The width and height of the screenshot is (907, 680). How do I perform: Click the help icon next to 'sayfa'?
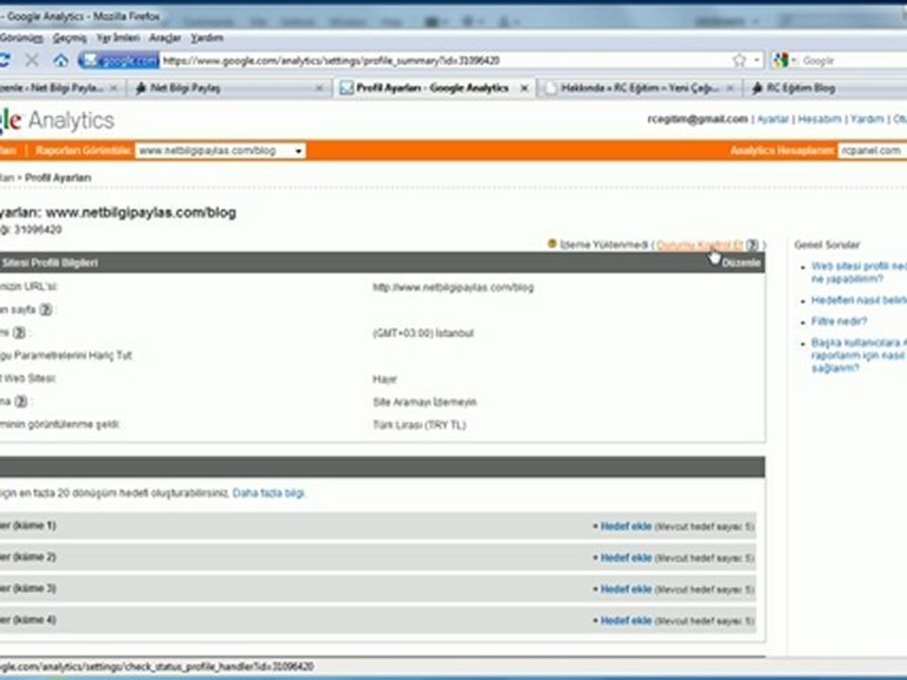(x=45, y=310)
